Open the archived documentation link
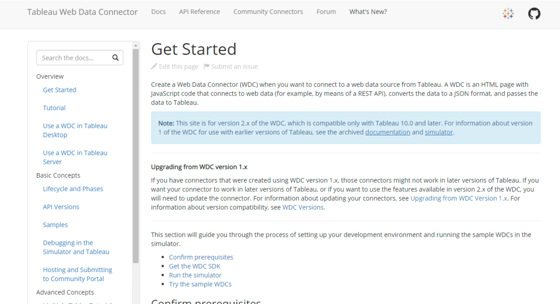560x304 pixels. [x=388, y=132]
